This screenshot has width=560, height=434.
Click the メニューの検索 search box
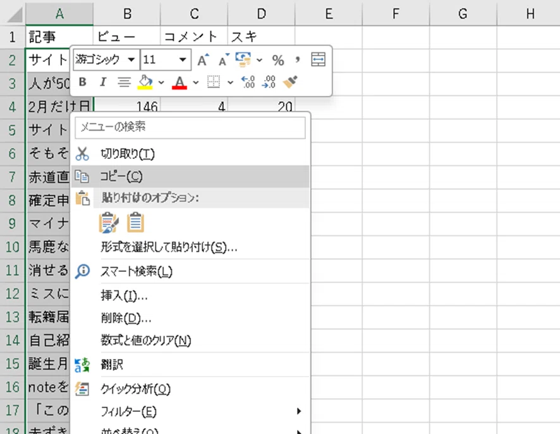point(190,127)
